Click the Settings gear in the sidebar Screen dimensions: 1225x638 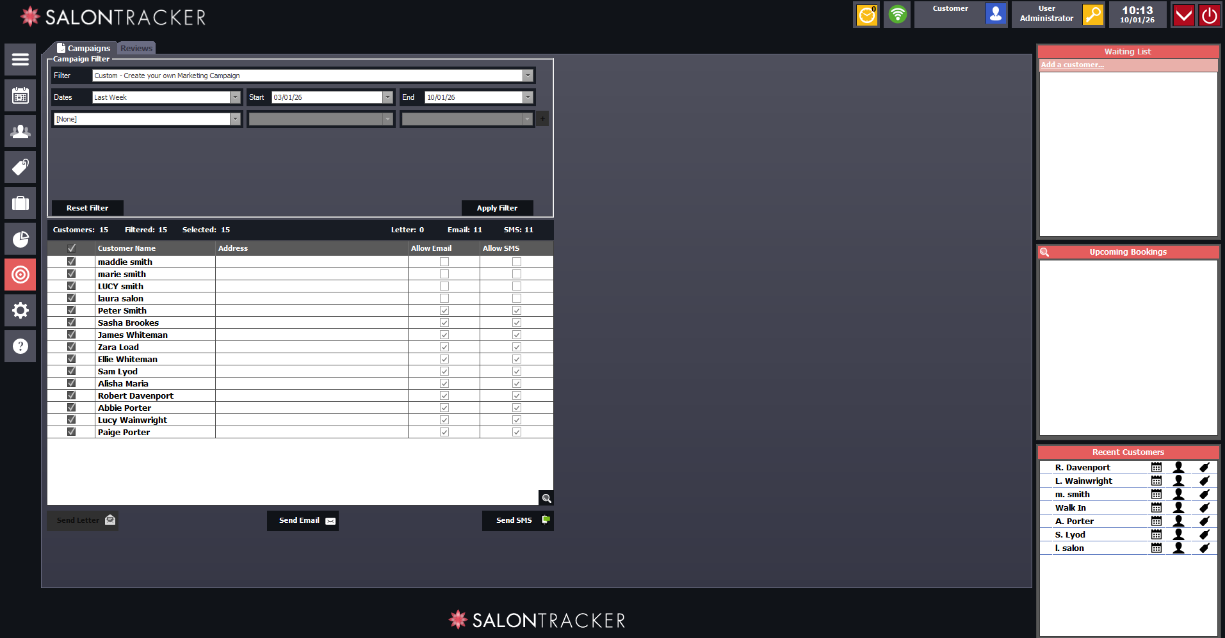(20, 310)
